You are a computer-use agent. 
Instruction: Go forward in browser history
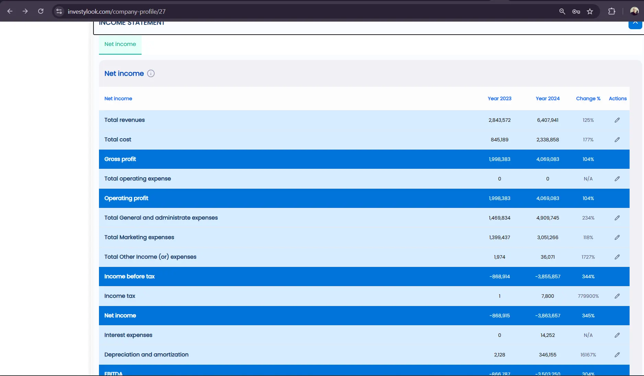[x=25, y=11]
